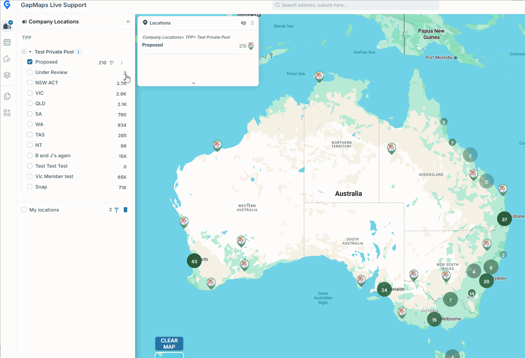Click the Proposed layer name in the list

pyautogui.click(x=47, y=62)
